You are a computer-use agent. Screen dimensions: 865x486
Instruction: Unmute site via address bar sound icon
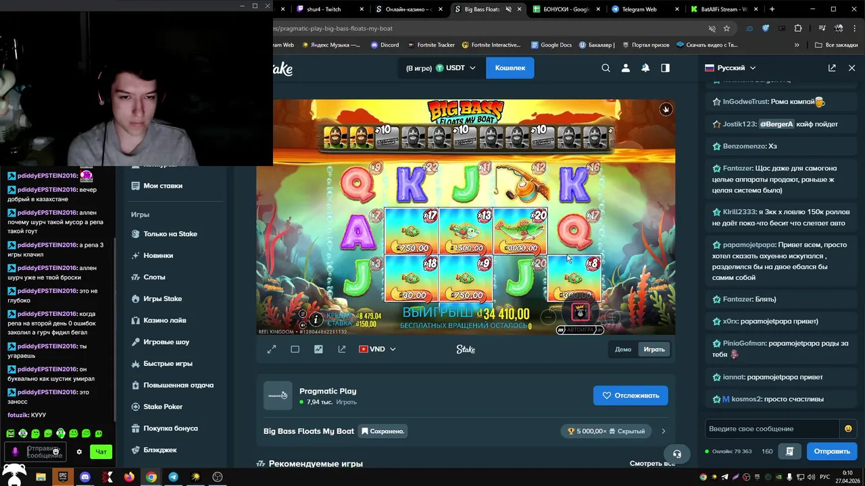712,28
